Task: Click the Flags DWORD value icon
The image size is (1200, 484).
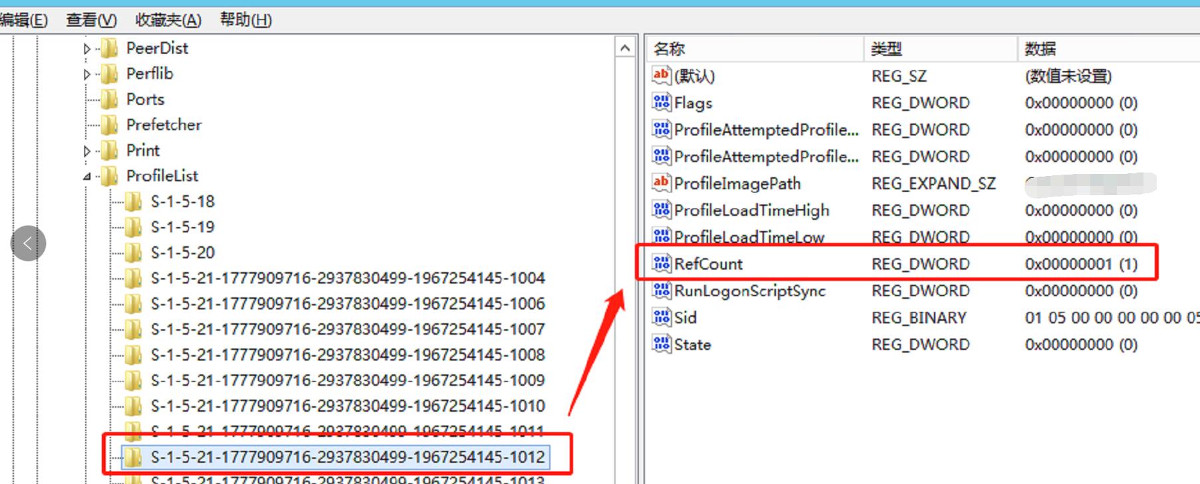Action: point(661,102)
